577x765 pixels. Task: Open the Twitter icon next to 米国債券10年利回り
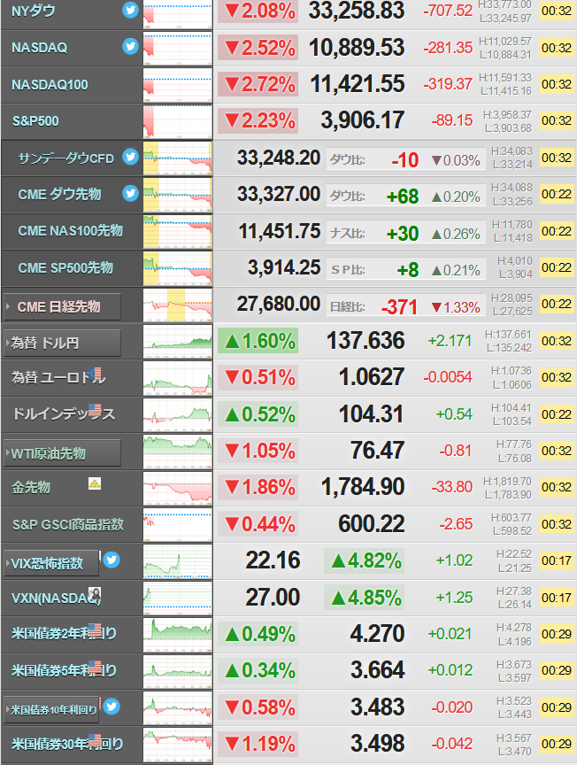pos(112,706)
